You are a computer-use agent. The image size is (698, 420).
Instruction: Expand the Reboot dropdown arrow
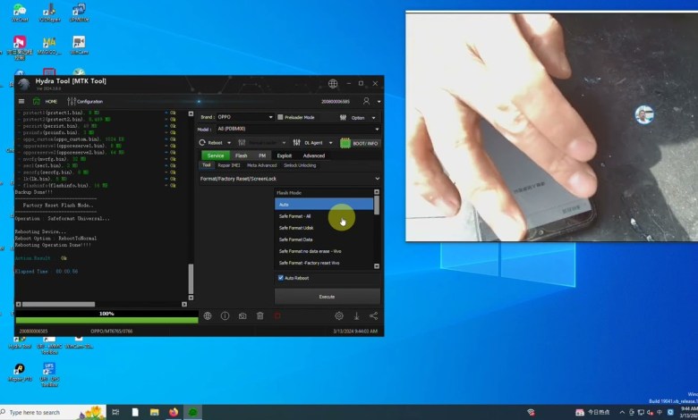[229, 143]
